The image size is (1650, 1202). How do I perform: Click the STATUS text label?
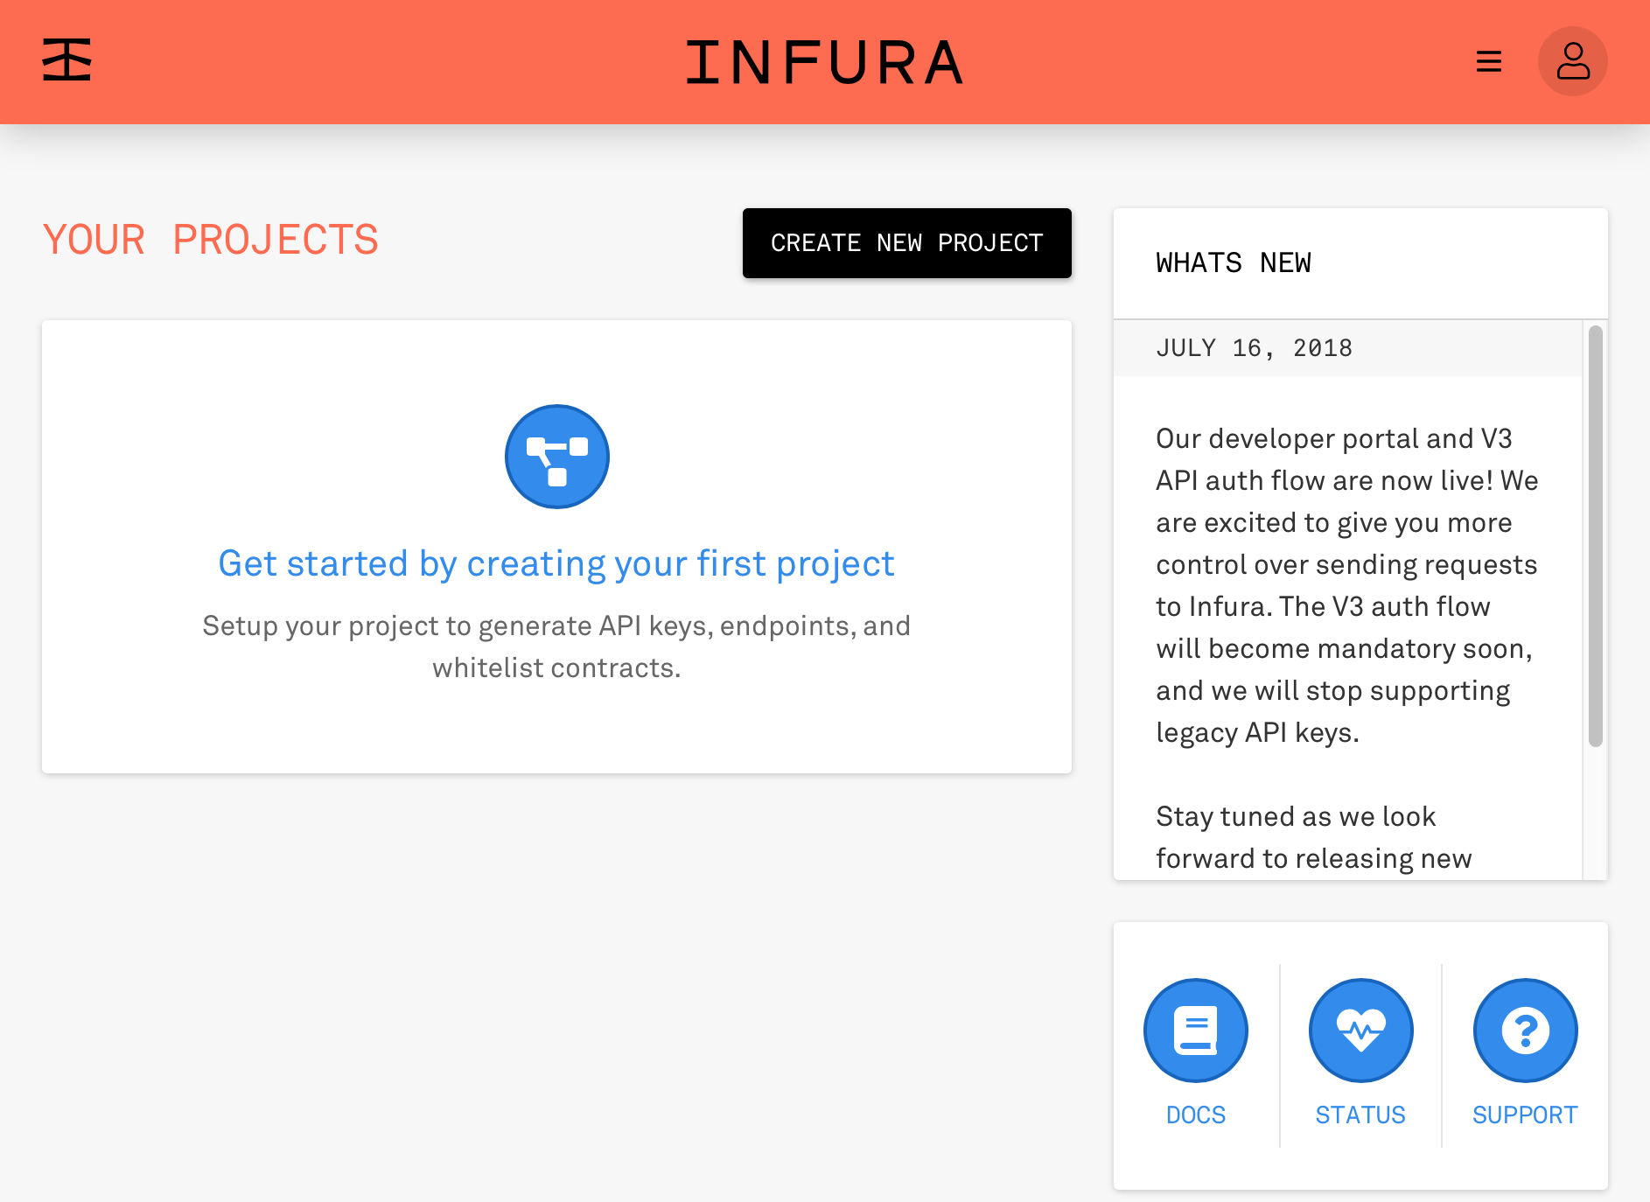point(1360,1115)
